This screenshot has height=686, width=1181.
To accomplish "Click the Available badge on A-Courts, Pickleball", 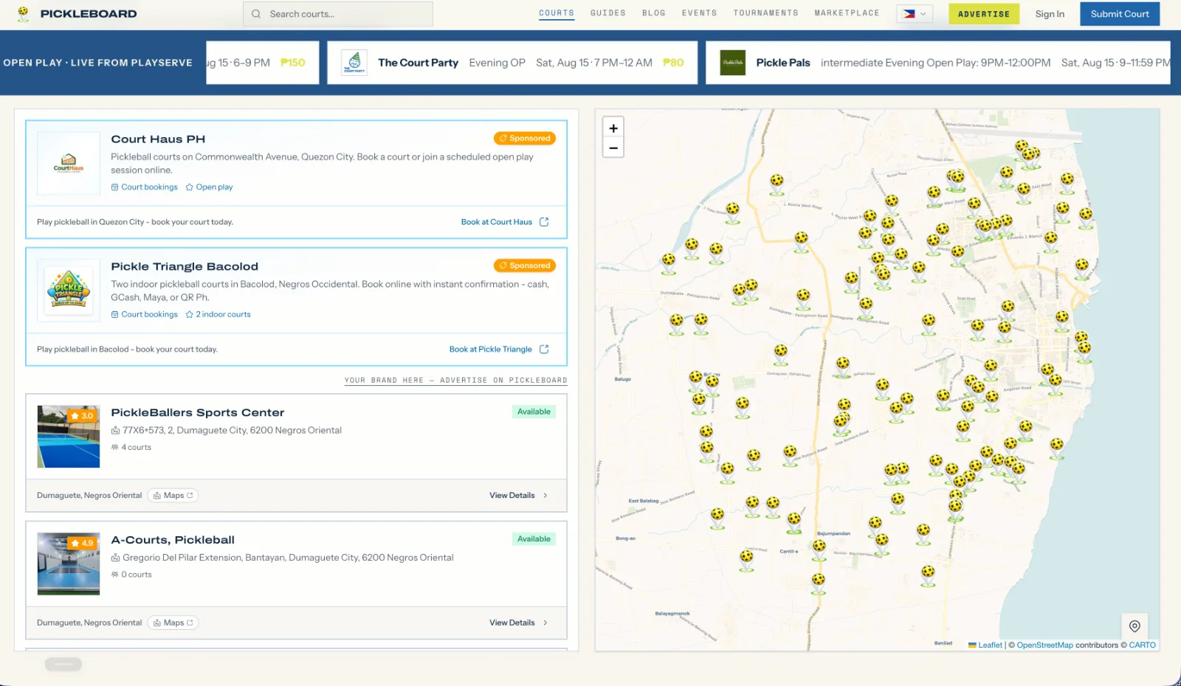I will [x=534, y=539].
